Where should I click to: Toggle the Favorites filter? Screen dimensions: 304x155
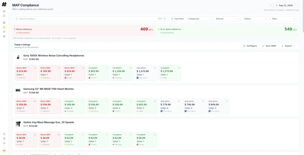point(177,19)
